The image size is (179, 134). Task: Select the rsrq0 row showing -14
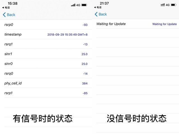tap(46, 73)
